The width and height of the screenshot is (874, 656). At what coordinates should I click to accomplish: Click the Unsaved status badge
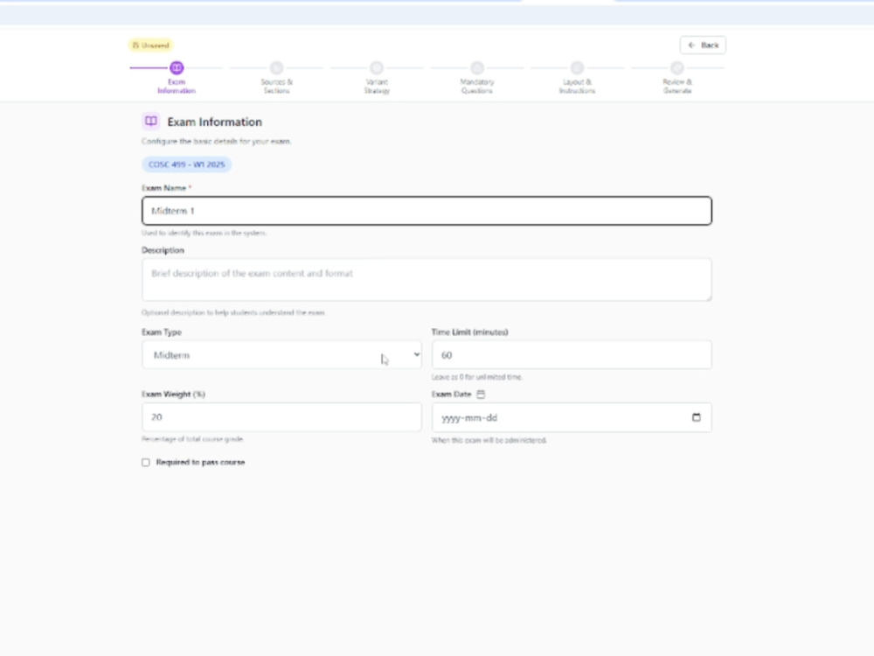tap(150, 45)
